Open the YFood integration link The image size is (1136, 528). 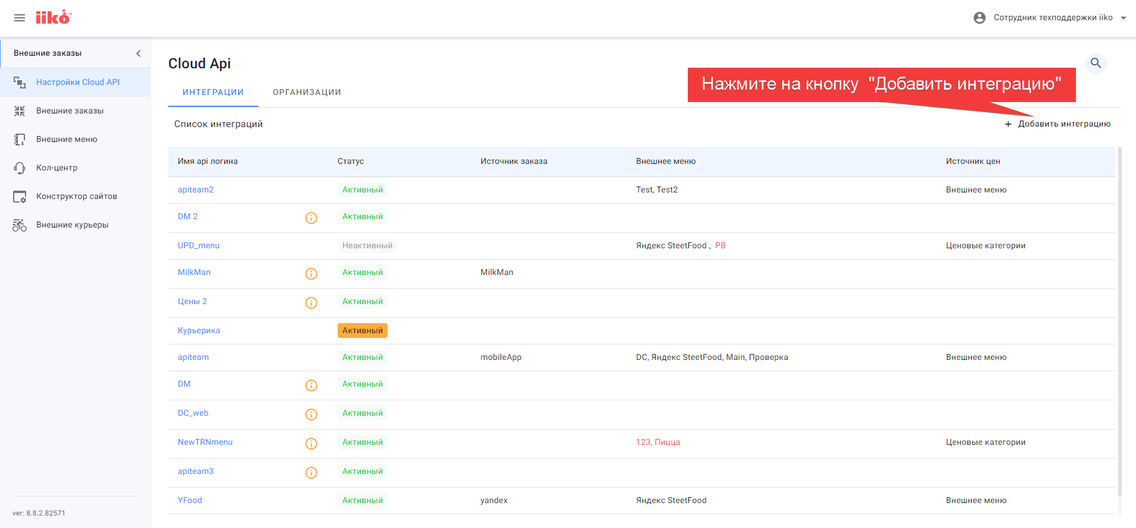(190, 500)
